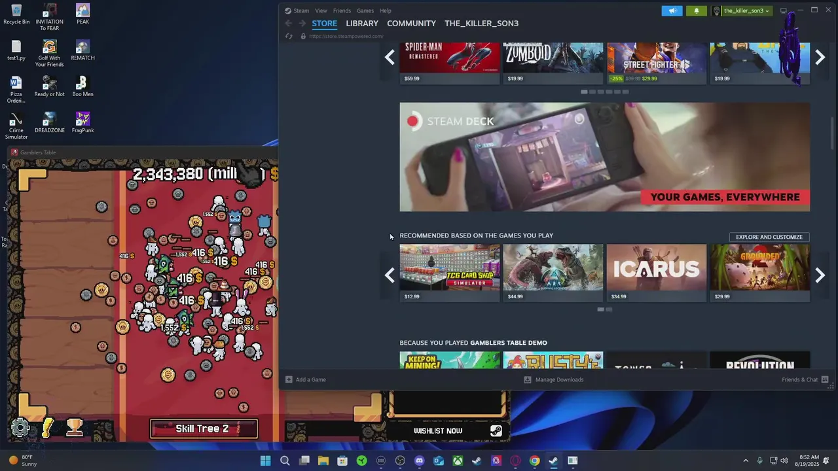Open weather widget showing 80°F Sunny
Image resolution: width=838 pixels, height=471 pixels.
(23, 461)
